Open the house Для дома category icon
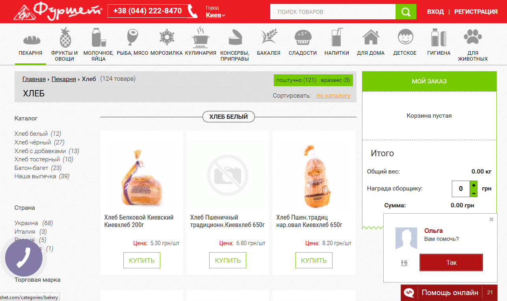The width and height of the screenshot is (507, 301). tap(371, 37)
